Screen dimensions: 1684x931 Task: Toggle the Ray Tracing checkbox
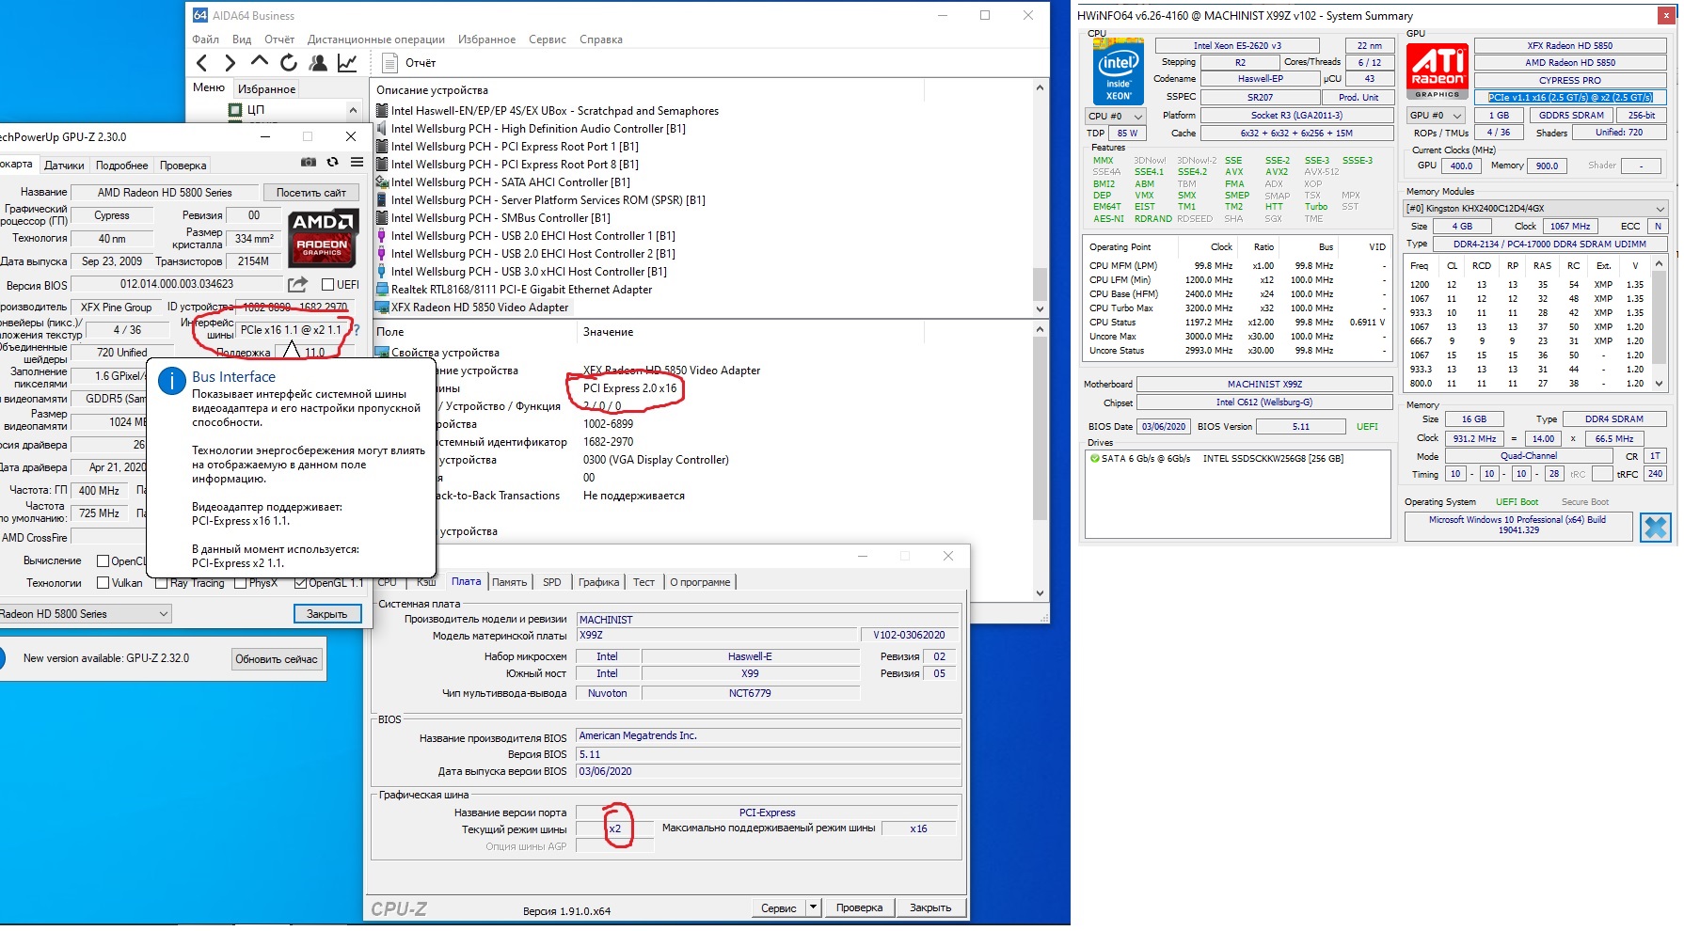pyautogui.click(x=162, y=583)
